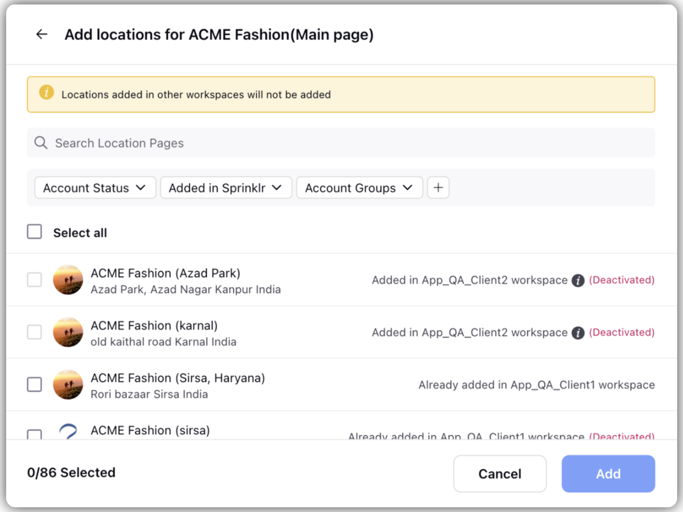
Task: Click the Add button
Action: (608, 474)
